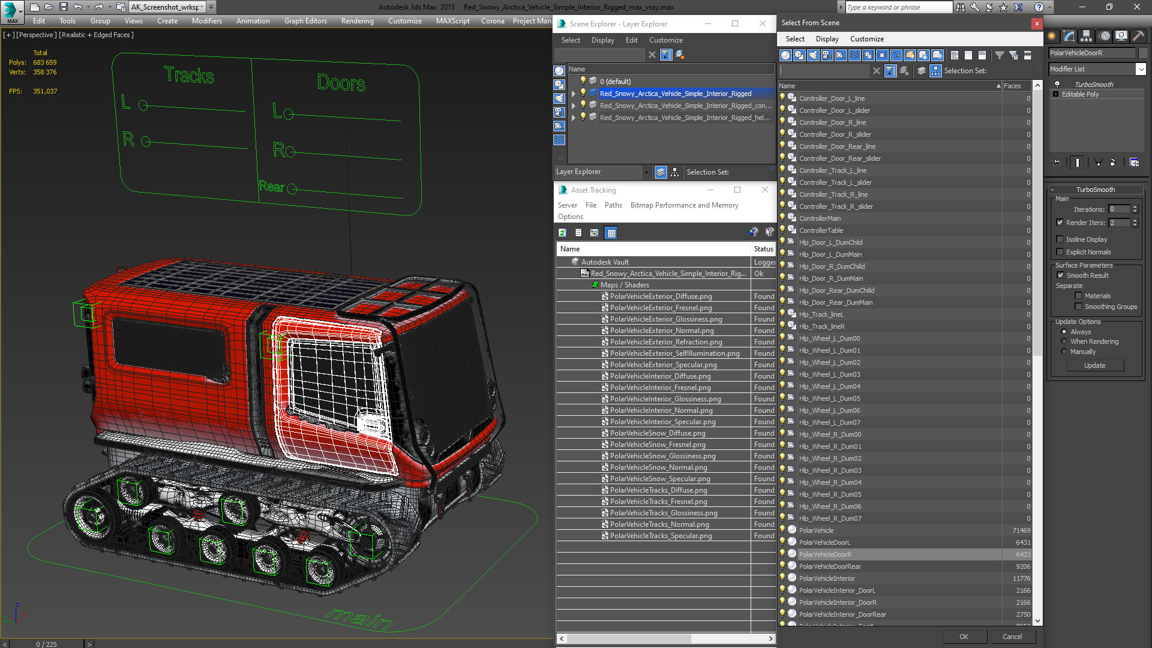
Task: Open the Display command panel tab
Action: pyautogui.click(x=1121, y=37)
